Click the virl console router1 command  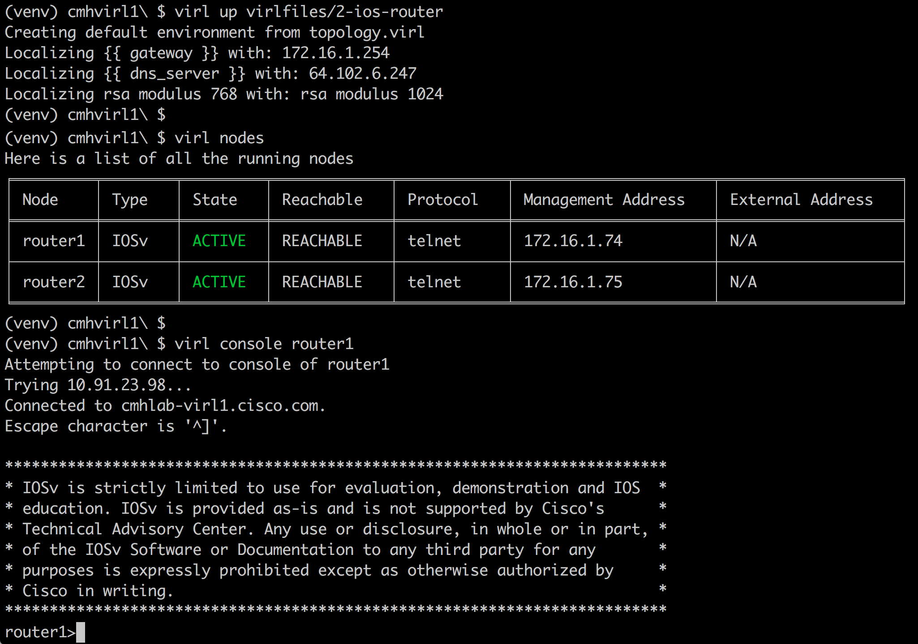[264, 344]
